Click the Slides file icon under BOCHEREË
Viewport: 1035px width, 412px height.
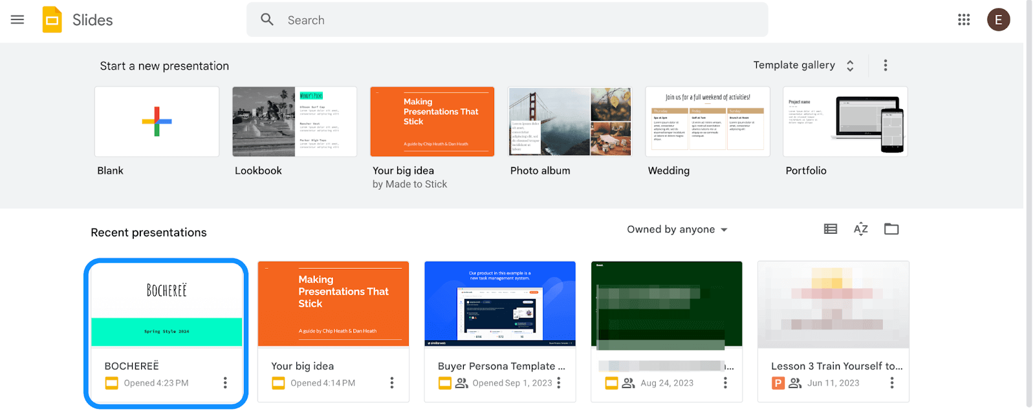click(111, 383)
